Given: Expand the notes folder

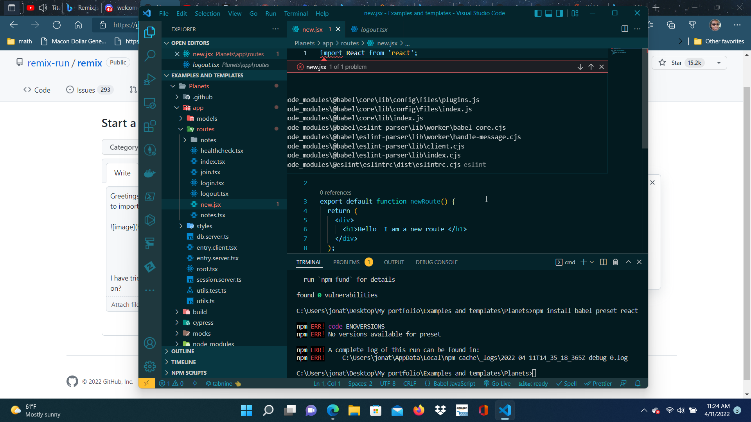Looking at the screenshot, I should [x=185, y=140].
